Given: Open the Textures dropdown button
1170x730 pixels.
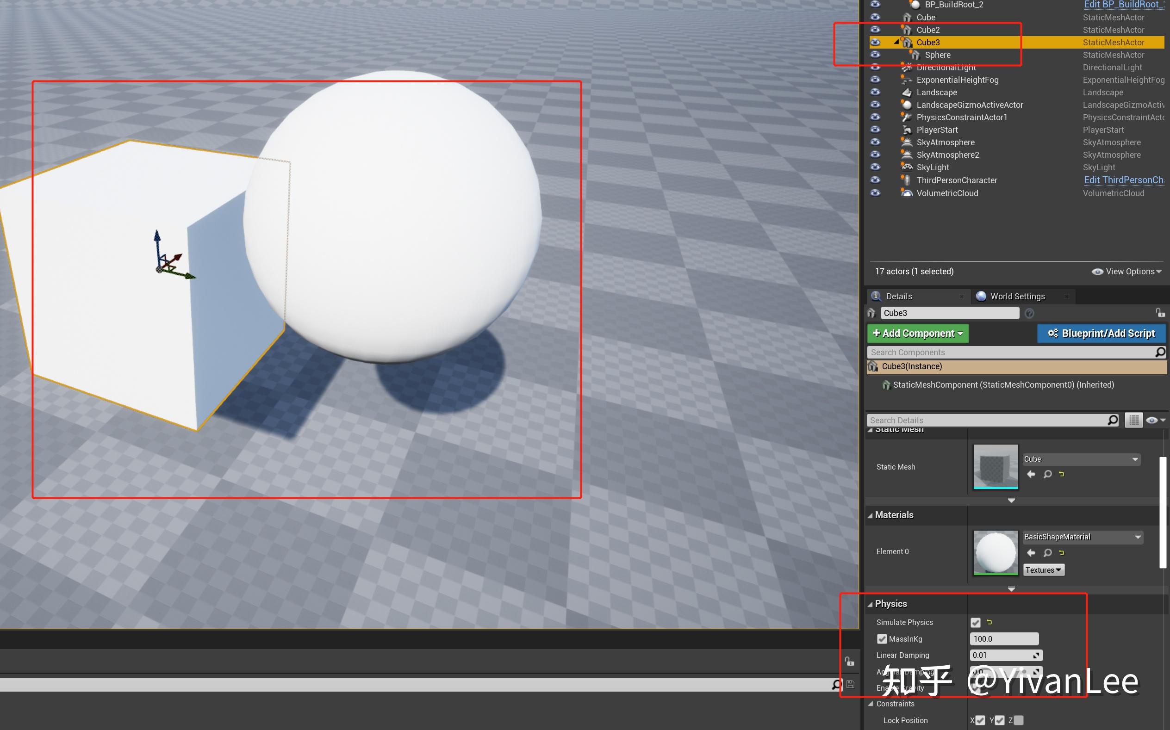Looking at the screenshot, I should coord(1044,570).
